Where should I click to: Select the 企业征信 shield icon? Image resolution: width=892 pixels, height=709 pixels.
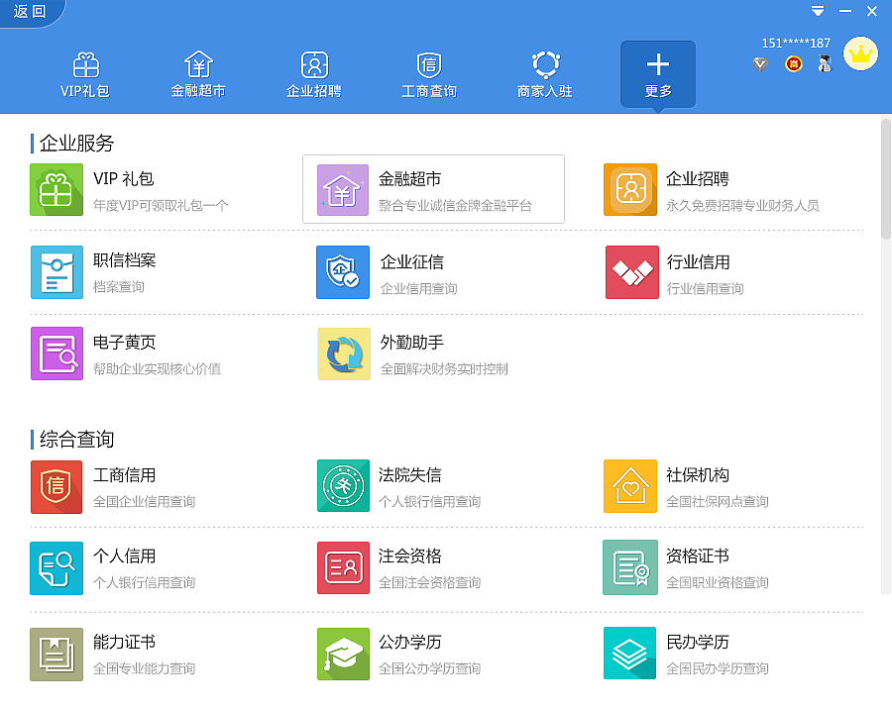click(343, 271)
